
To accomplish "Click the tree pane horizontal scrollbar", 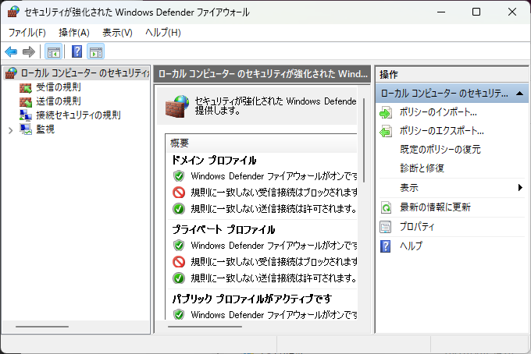I will pos(42,327).
